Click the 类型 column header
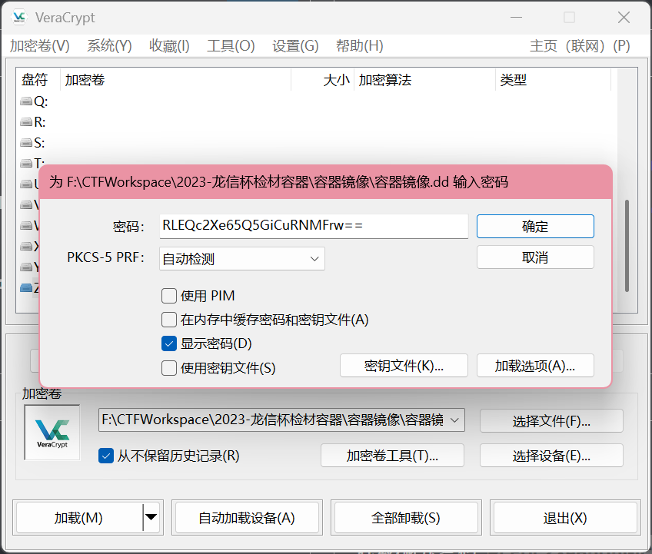Viewport: 652px width, 554px height. (554, 79)
